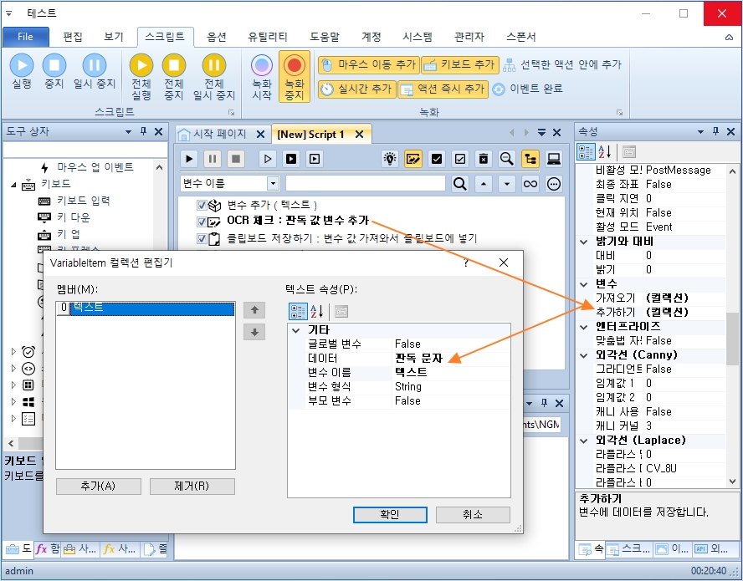
Task: Click script editor pause icon
Action: coord(213,159)
